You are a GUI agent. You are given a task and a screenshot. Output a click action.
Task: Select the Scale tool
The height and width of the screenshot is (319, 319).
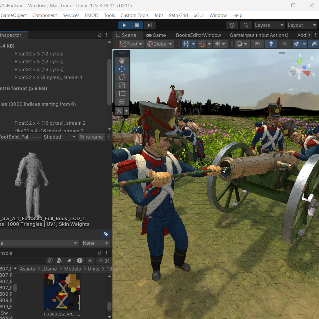(x=122, y=85)
